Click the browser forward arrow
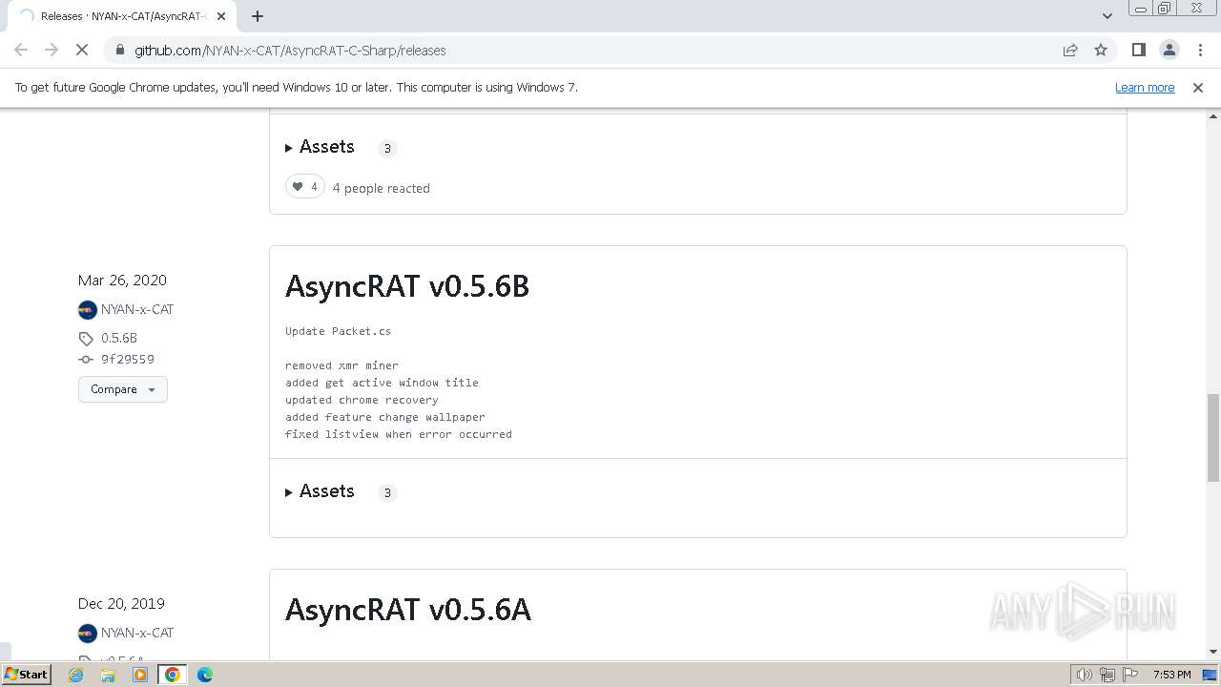This screenshot has width=1221, height=687. coord(52,51)
